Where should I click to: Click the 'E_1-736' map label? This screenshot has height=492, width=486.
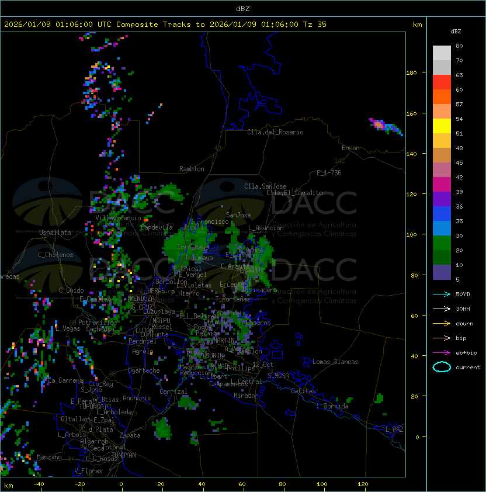(329, 173)
